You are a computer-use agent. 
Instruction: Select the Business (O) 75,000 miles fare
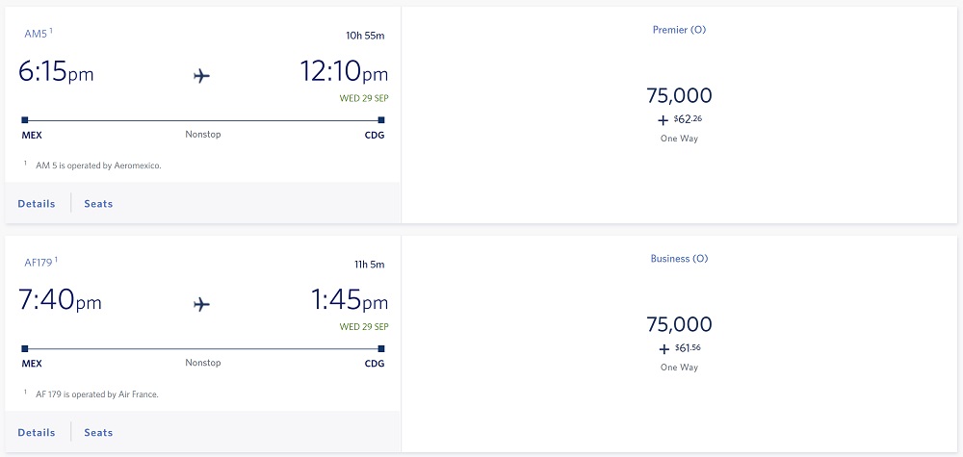tap(679, 344)
